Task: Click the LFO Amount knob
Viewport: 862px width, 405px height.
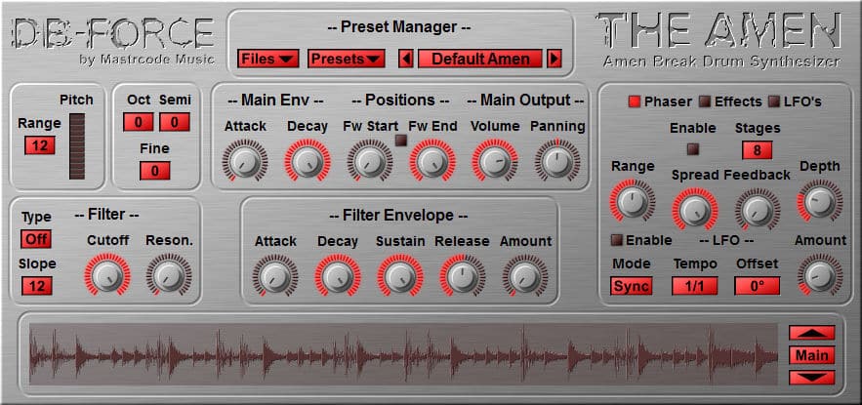Action: point(820,275)
